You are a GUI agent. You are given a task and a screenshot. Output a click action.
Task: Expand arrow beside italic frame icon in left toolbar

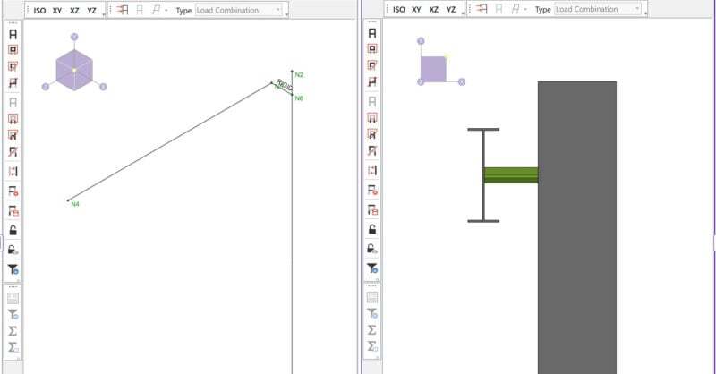pos(166,10)
